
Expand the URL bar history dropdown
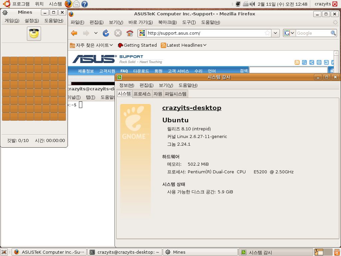tap(275, 33)
